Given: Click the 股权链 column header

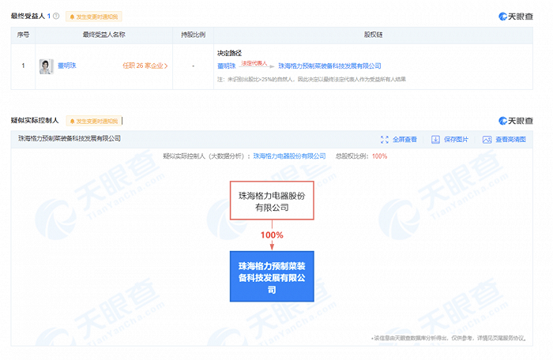Looking at the screenshot, I should point(373,35).
